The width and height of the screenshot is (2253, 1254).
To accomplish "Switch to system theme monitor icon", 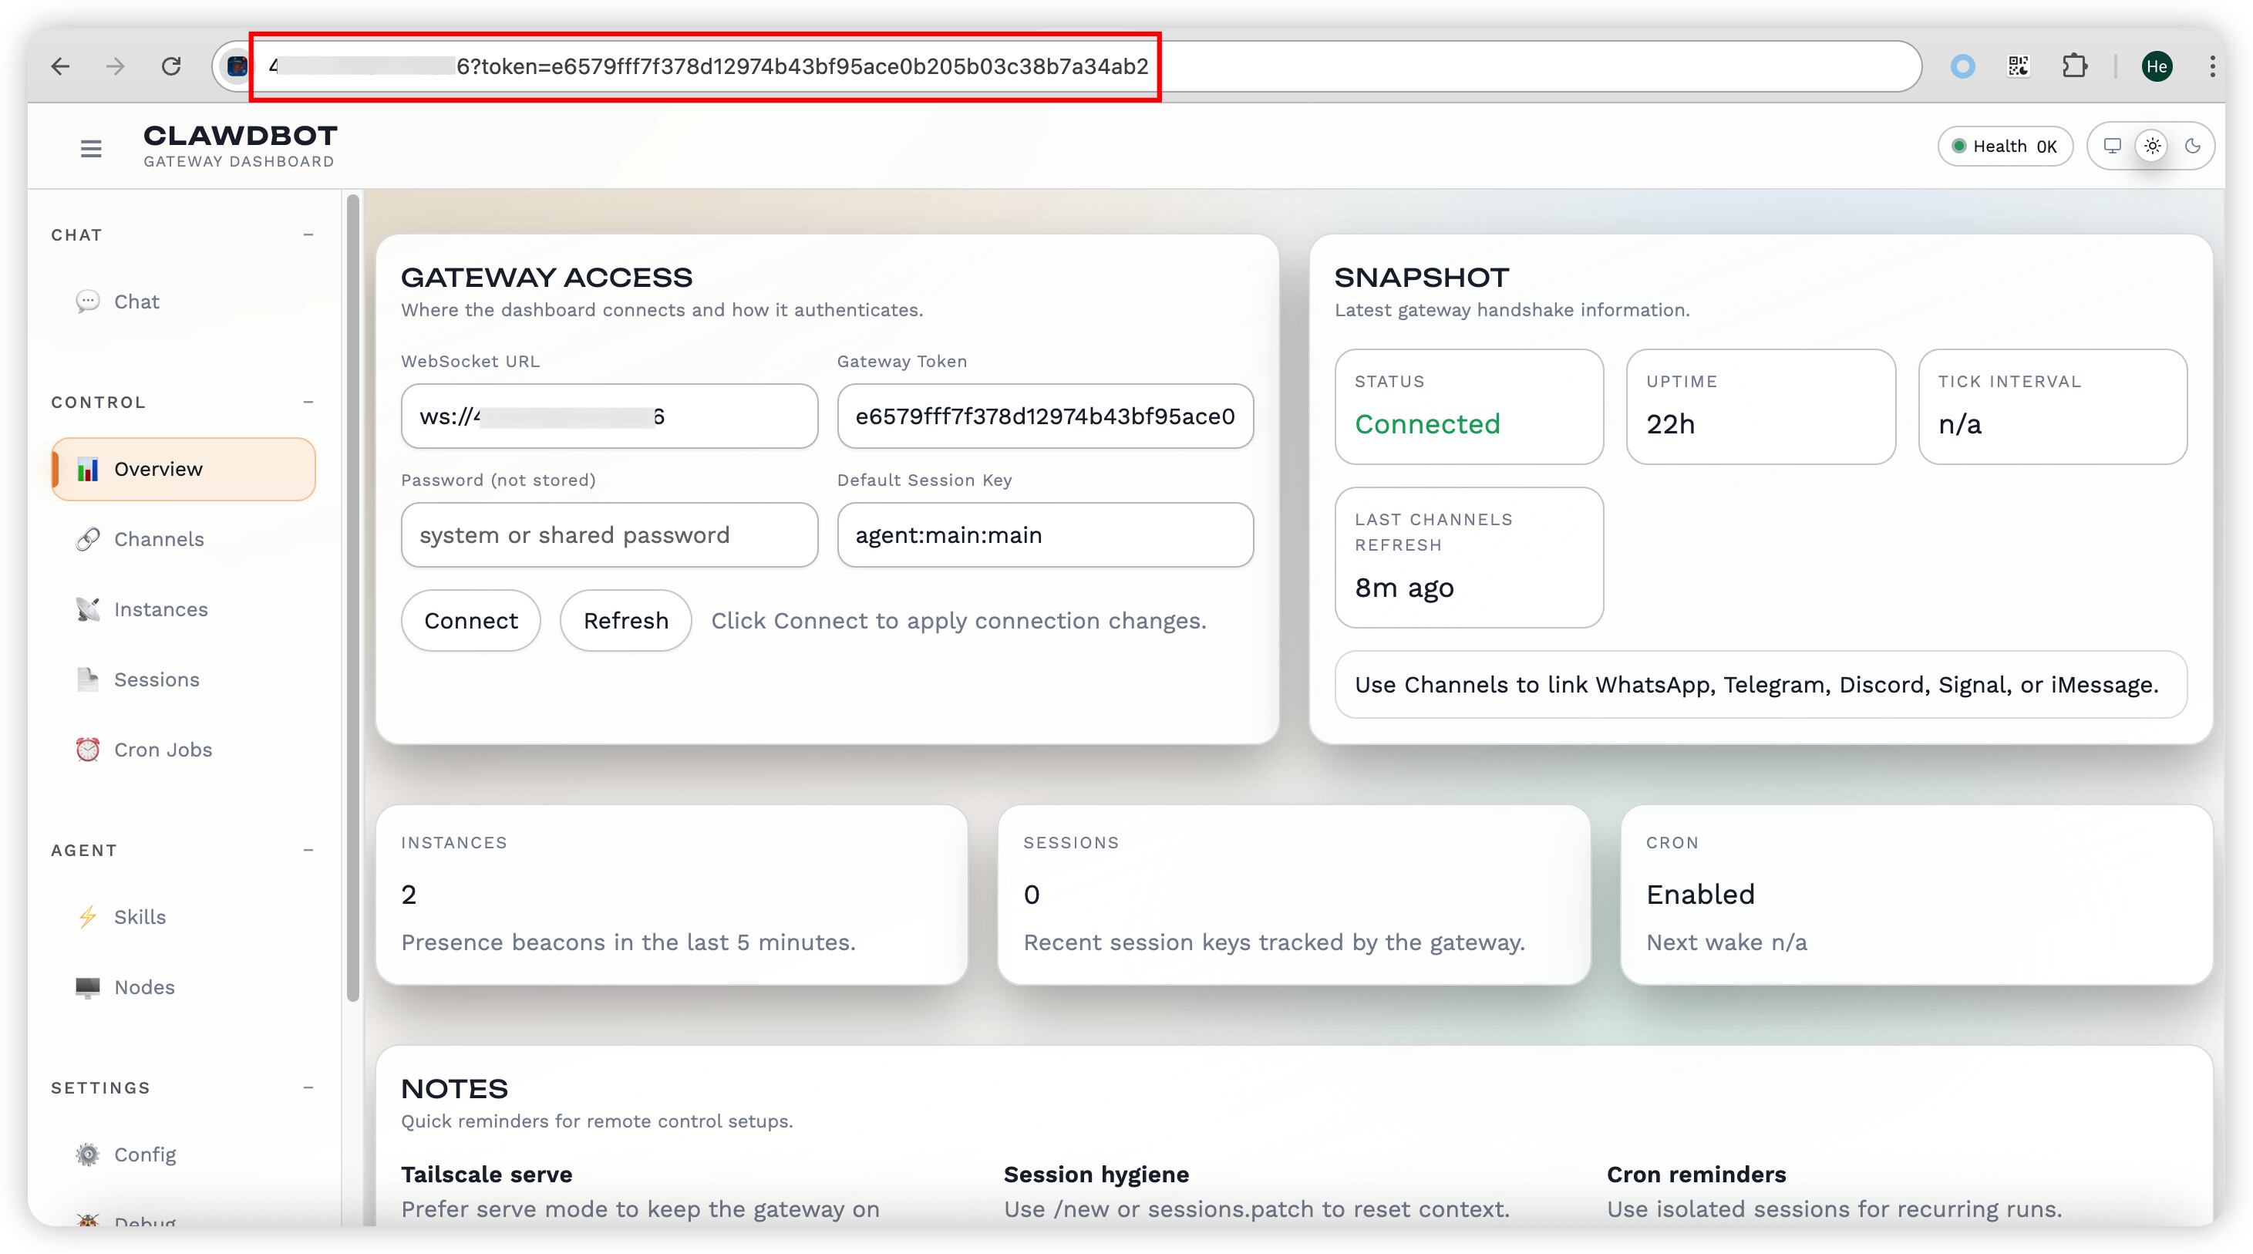I will coord(2112,146).
